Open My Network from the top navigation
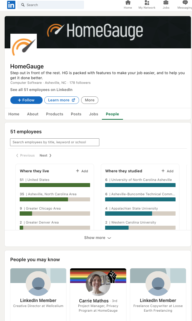 click(147, 5)
